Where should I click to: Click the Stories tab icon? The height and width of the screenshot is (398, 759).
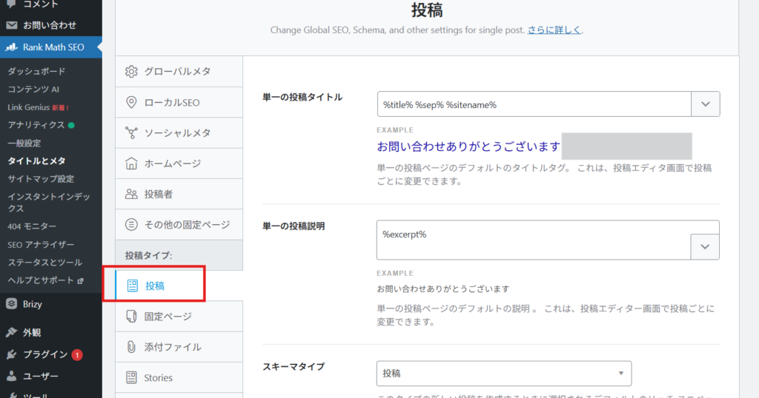click(132, 377)
